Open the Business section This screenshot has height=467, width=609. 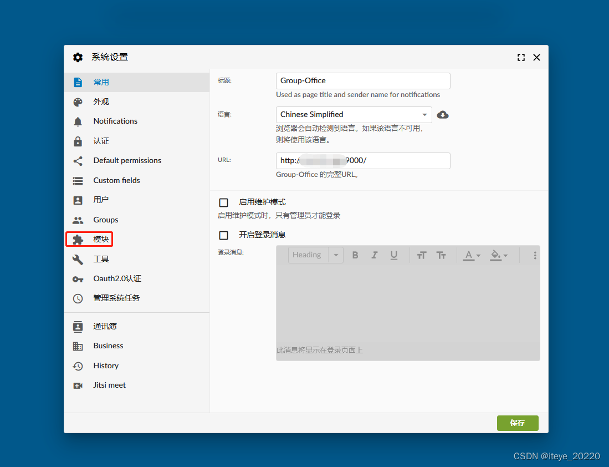[x=137, y=346]
